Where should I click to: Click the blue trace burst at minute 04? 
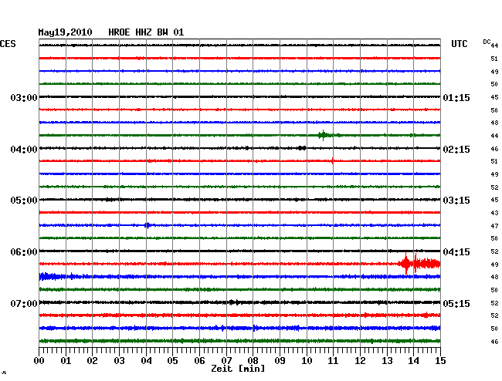click(x=148, y=225)
